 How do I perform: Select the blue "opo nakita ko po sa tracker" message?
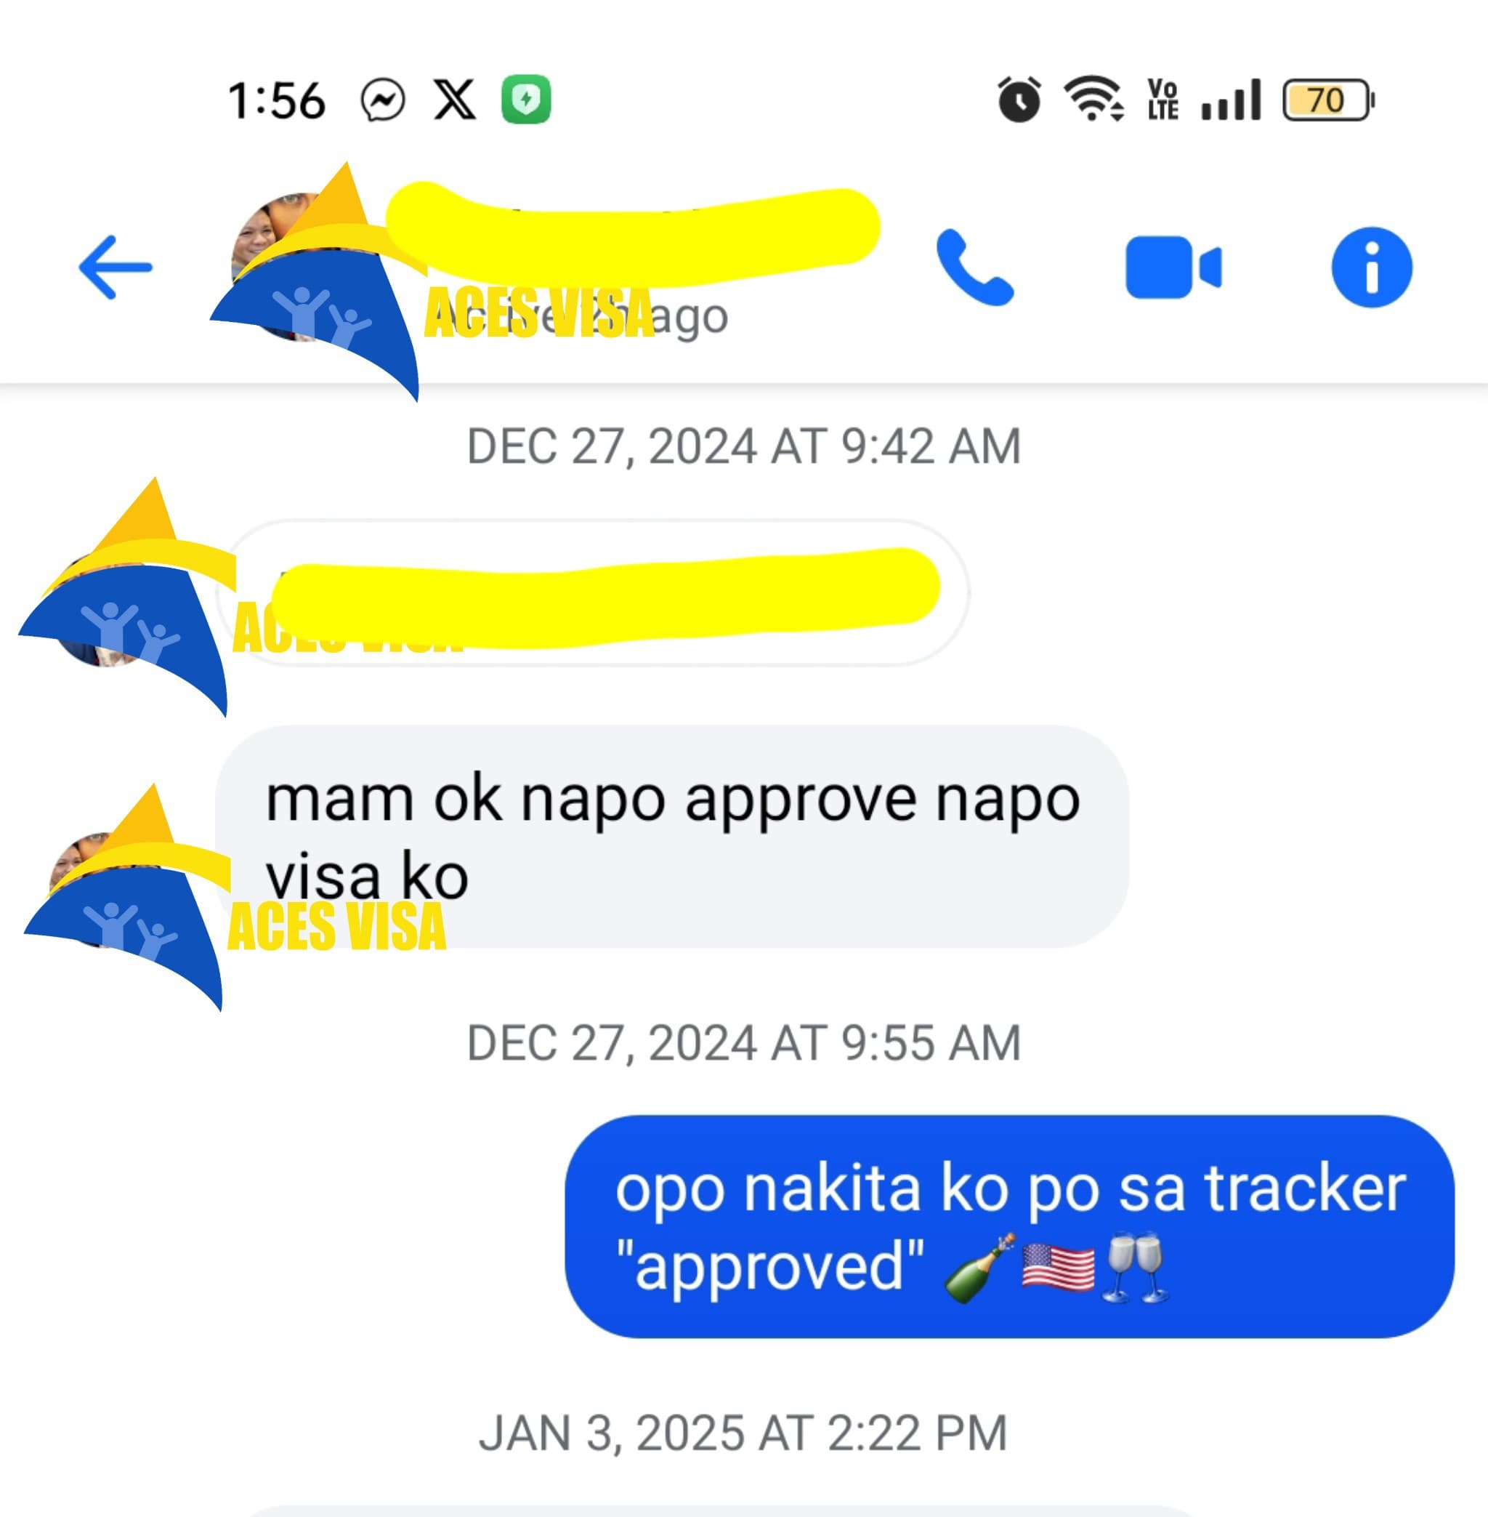tap(1009, 1227)
